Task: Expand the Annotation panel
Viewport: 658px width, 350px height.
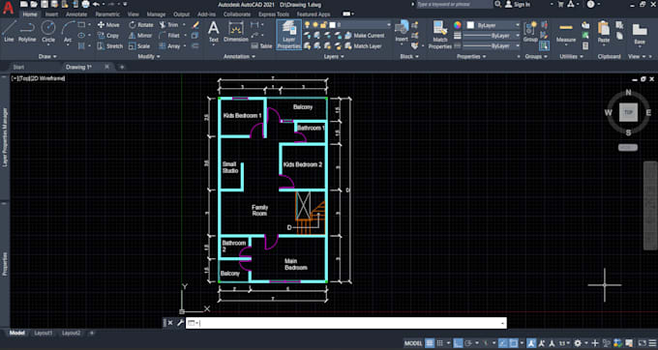Action: [x=239, y=56]
